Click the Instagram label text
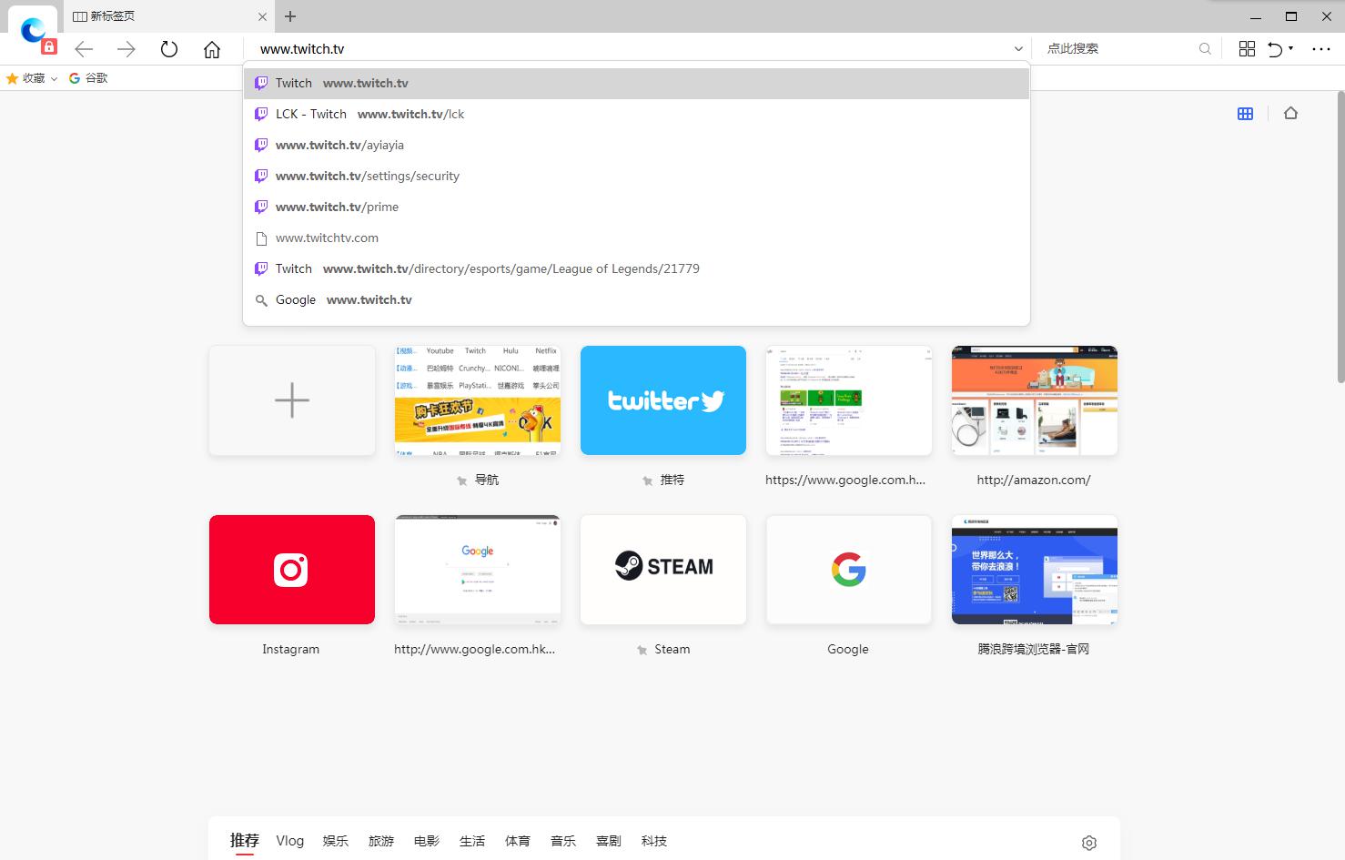The image size is (1345, 860). (291, 649)
